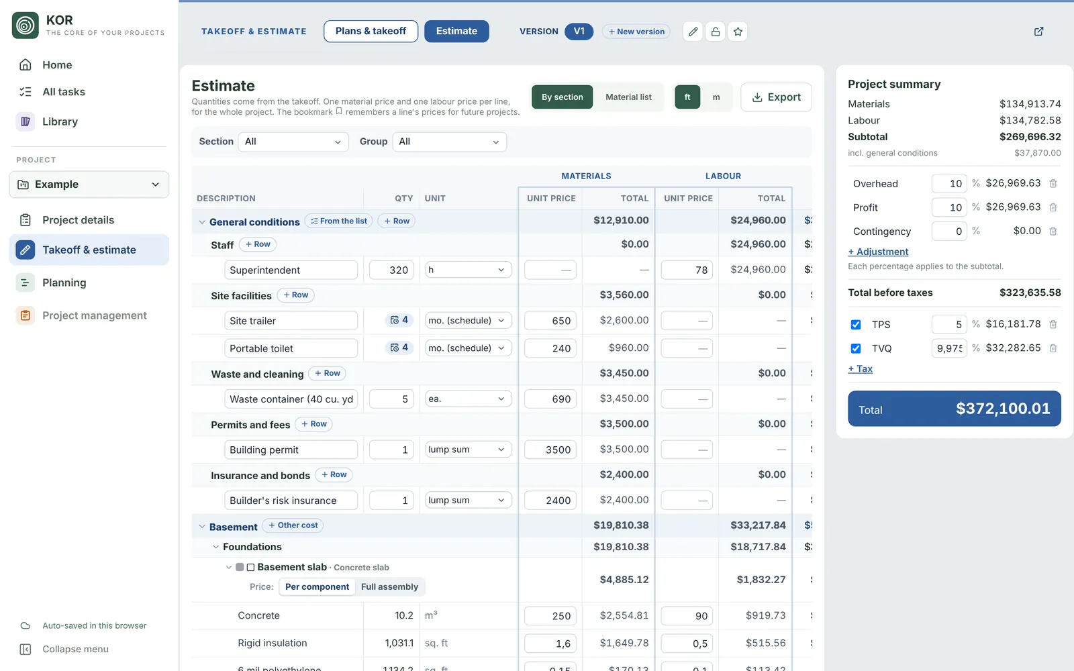Click Site trailer schedule quantity icon
1074x671 pixels.
click(395, 320)
